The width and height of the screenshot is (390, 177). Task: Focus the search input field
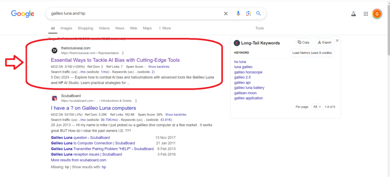click(136, 13)
